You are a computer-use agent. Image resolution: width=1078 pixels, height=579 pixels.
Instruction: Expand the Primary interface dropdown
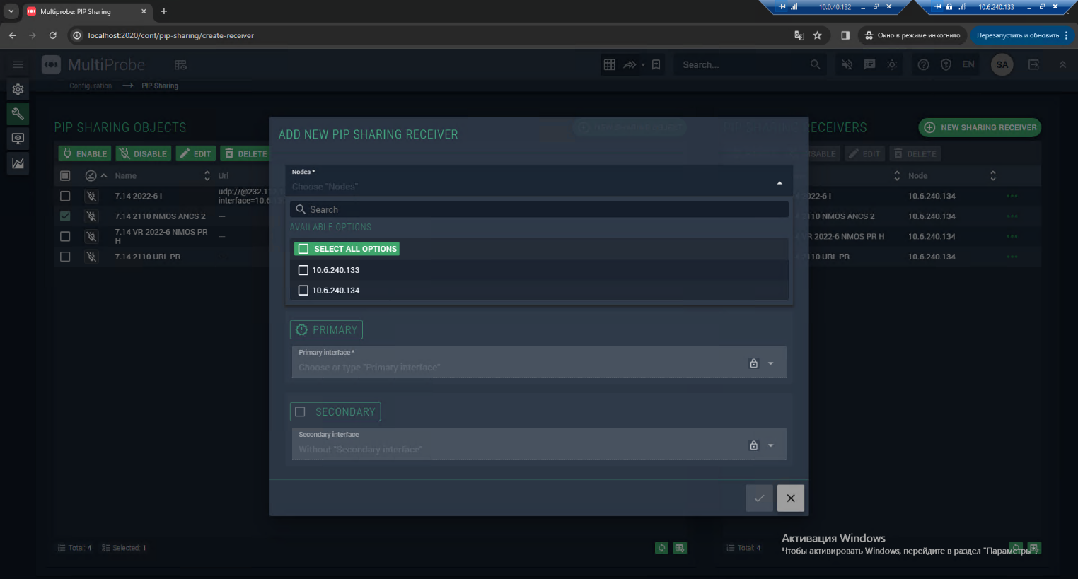pyautogui.click(x=770, y=363)
